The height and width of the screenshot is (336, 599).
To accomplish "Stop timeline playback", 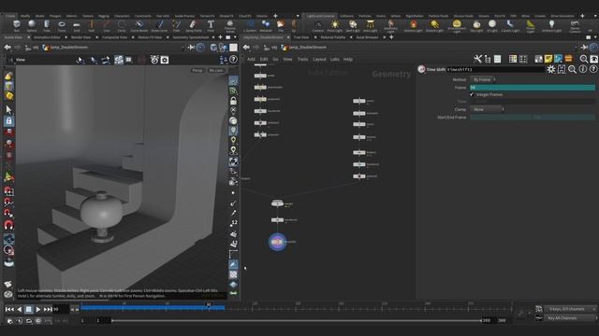I will click(x=29, y=309).
